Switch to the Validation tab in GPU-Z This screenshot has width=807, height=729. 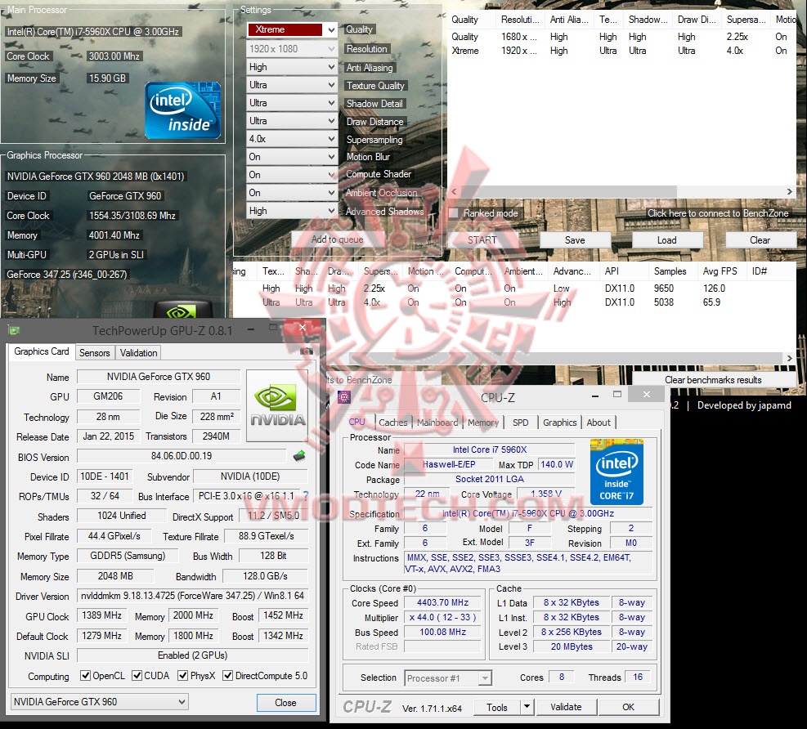point(138,353)
